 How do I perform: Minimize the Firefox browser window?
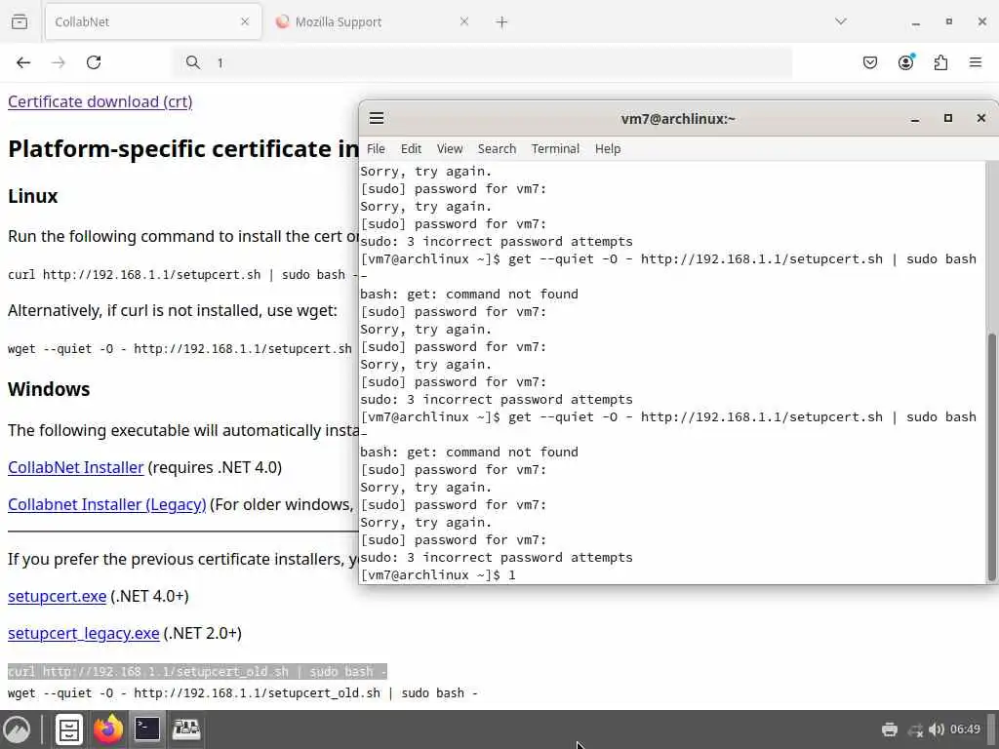(915, 21)
